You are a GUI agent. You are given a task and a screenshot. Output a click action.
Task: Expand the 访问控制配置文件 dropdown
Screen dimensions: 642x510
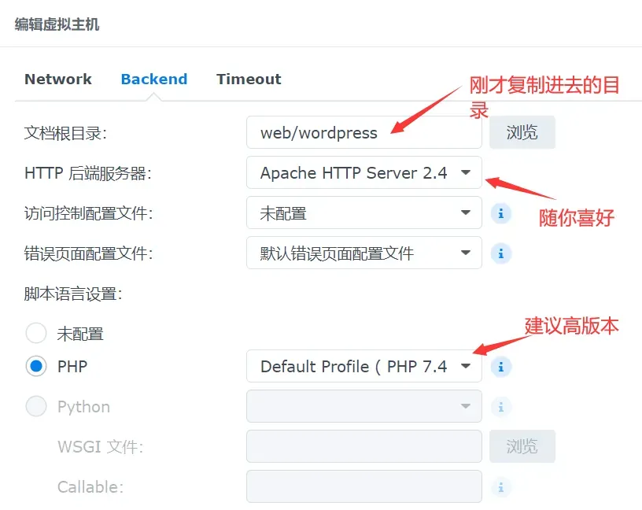(x=364, y=213)
